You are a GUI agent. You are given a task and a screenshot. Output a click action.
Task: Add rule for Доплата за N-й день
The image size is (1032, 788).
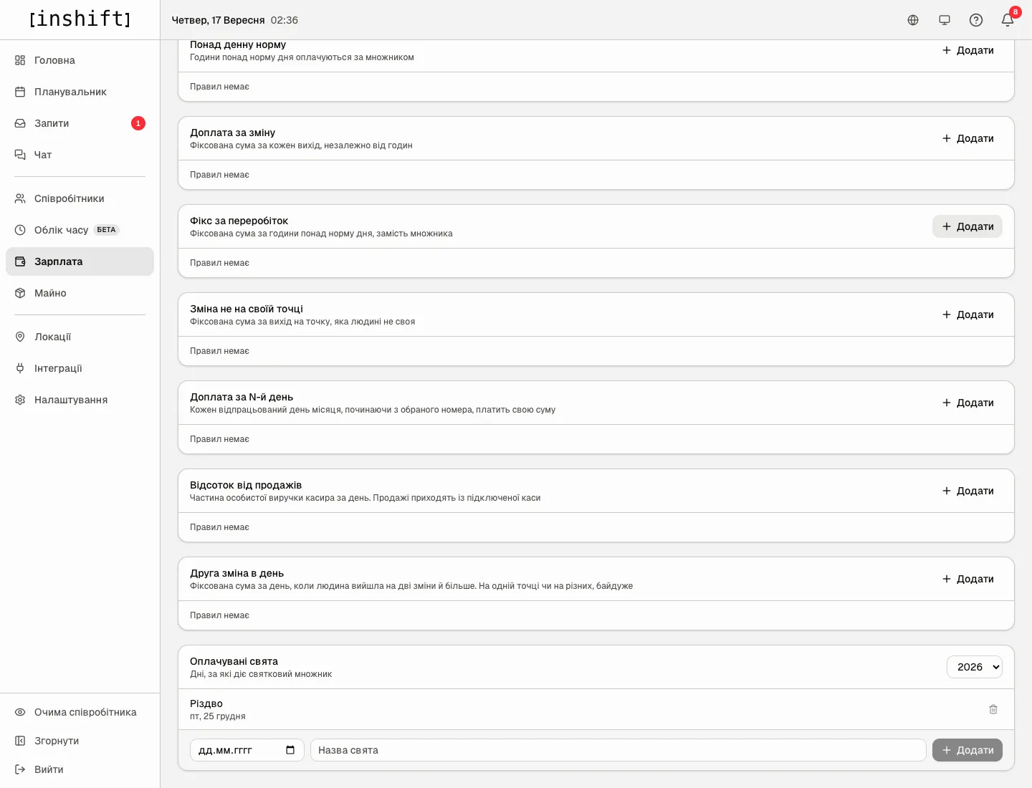[x=967, y=403]
